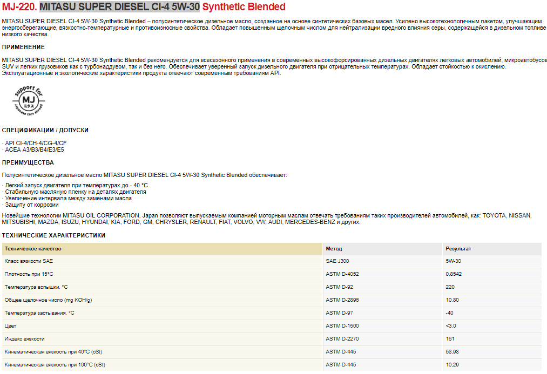The image size is (547, 374).
Task: Click the red Synthetic Blended title text
Action: [244, 7]
